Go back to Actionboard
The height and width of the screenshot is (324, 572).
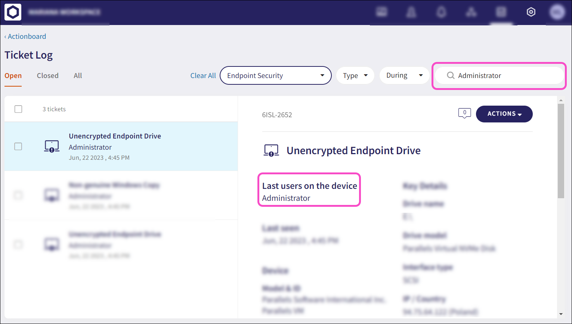pos(25,36)
